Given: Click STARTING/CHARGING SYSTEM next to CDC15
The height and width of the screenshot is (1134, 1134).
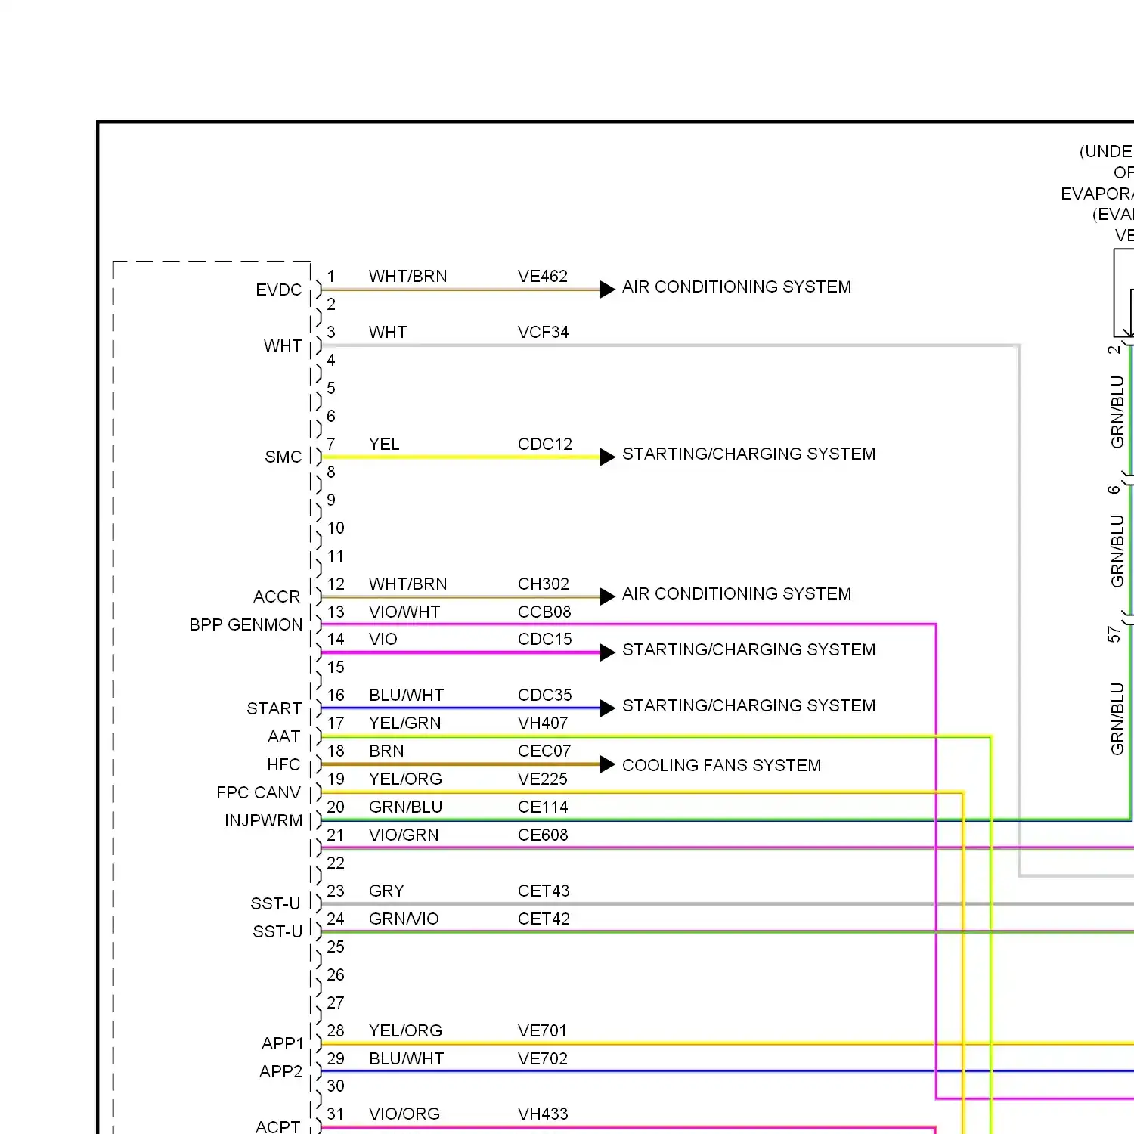Looking at the screenshot, I should tap(748, 650).
